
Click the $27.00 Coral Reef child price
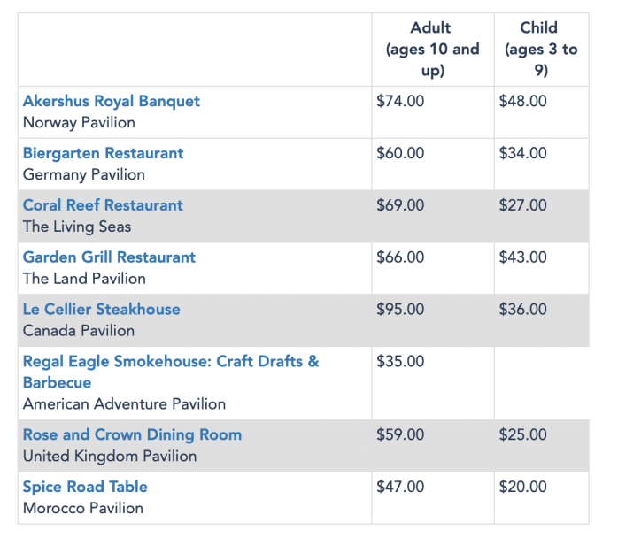(522, 205)
